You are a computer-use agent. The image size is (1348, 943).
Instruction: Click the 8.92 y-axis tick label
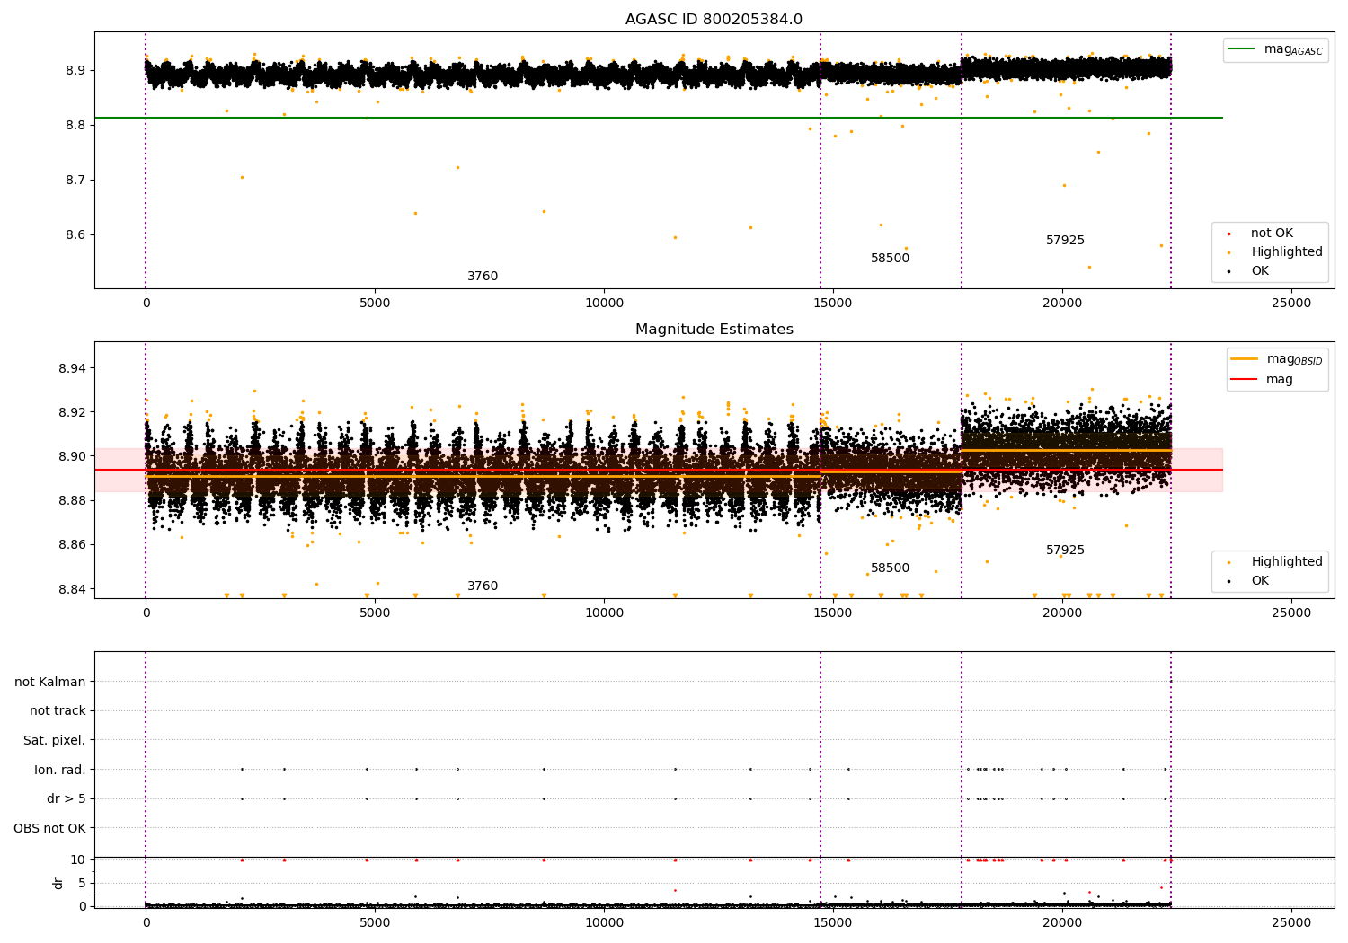pyautogui.click(x=73, y=412)
